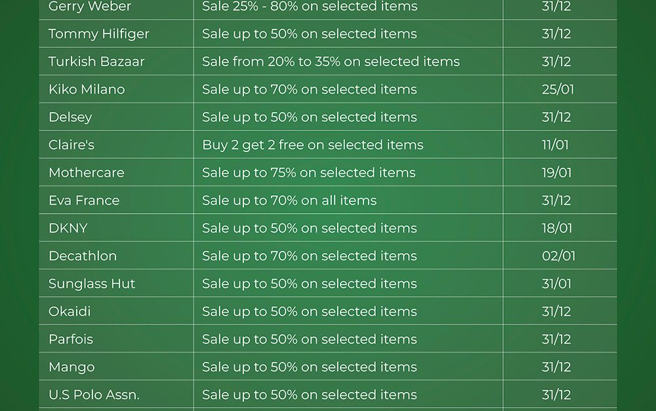Click Decathlon end date 02/01

pos(558,256)
